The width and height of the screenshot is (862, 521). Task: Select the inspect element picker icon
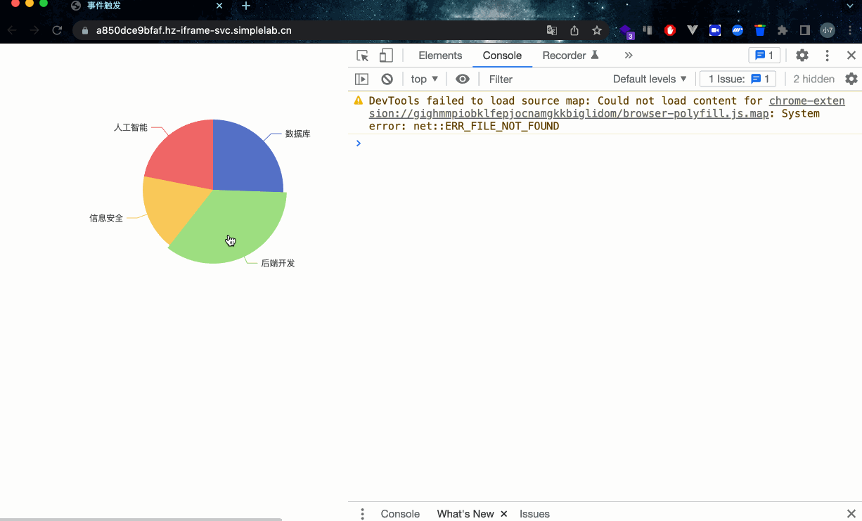362,56
